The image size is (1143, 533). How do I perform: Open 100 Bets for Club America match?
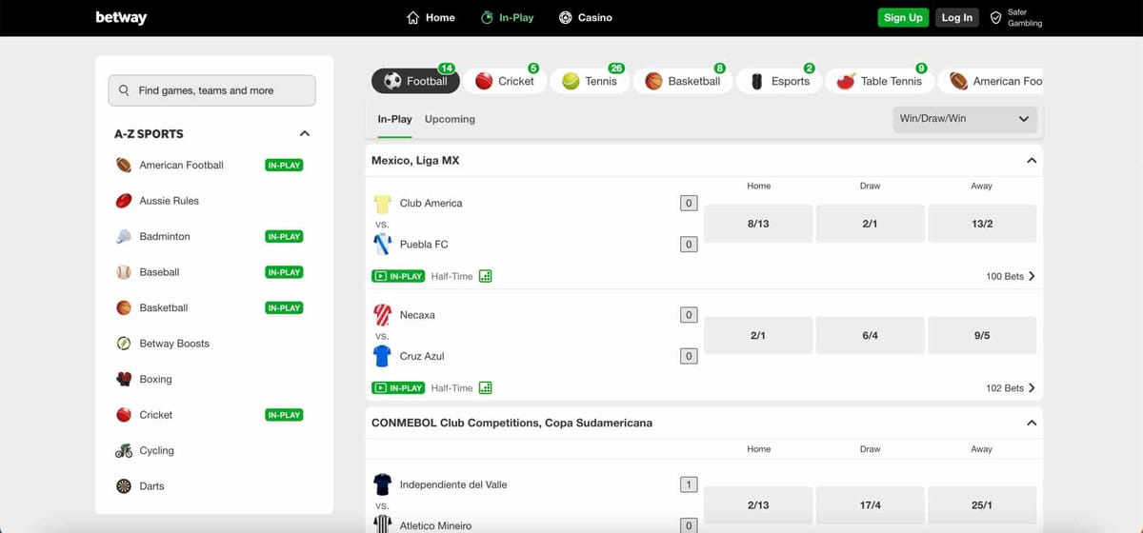click(x=1011, y=276)
